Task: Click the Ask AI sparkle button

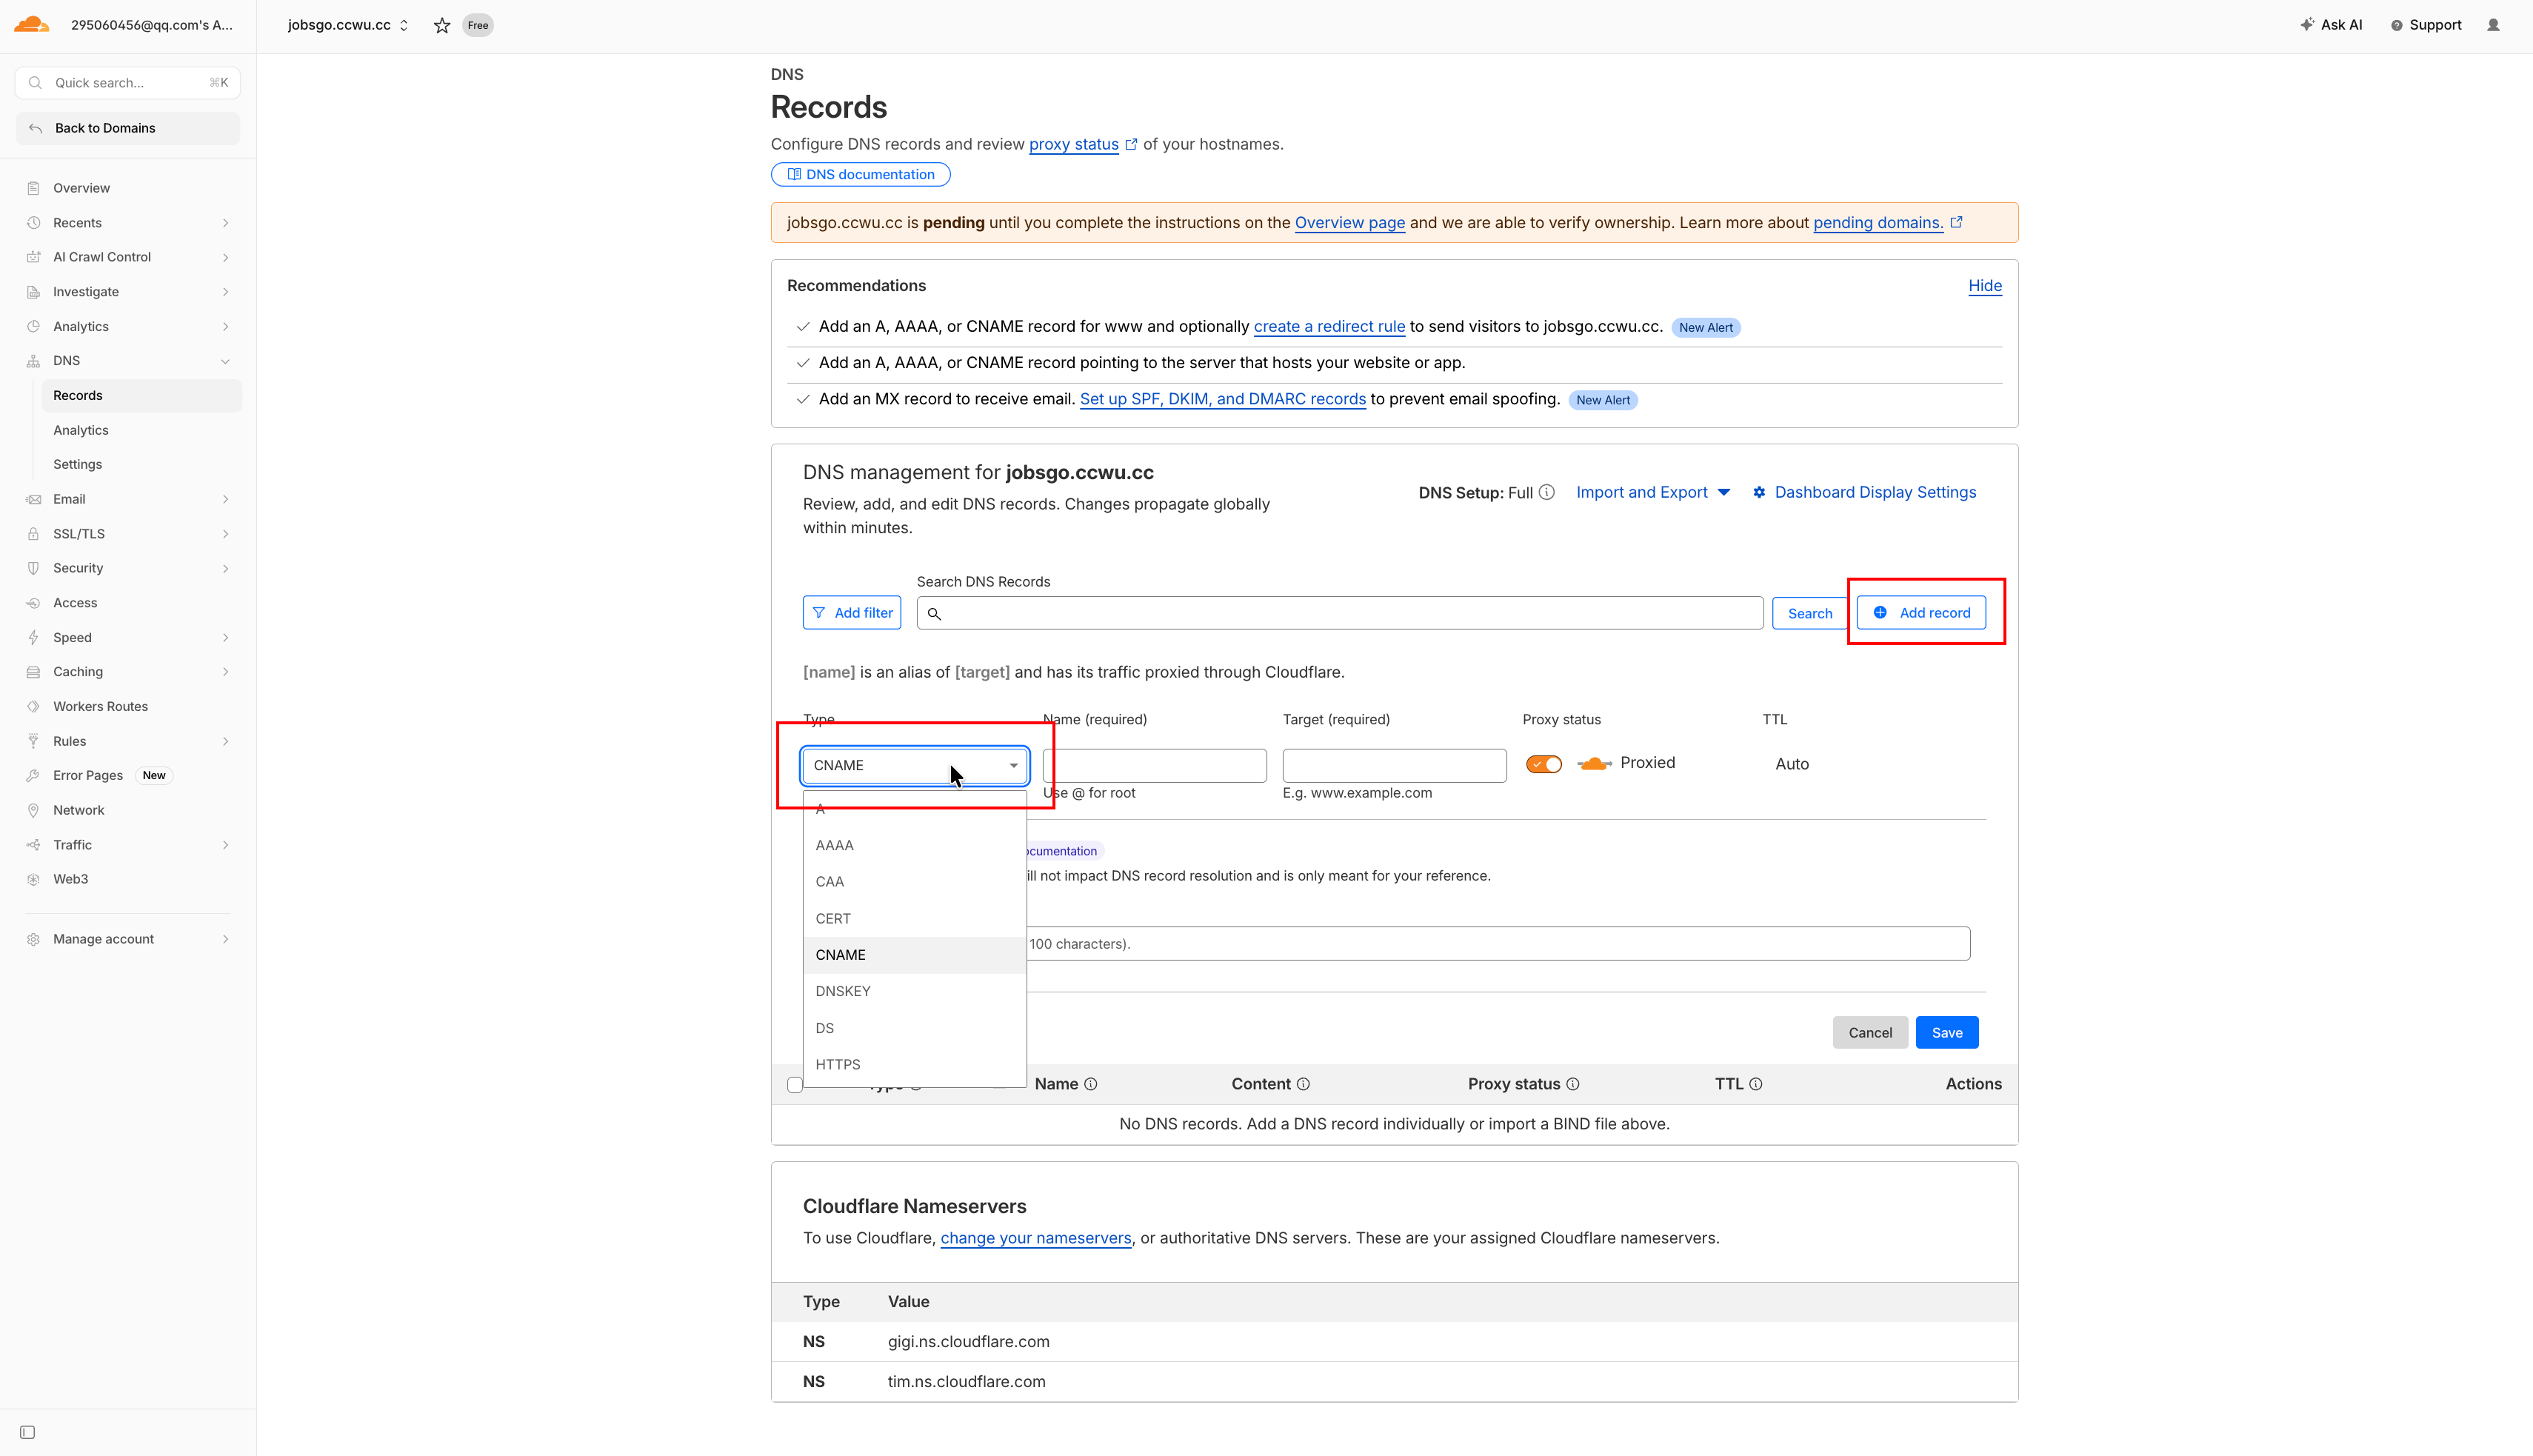Action: click(x=2330, y=25)
